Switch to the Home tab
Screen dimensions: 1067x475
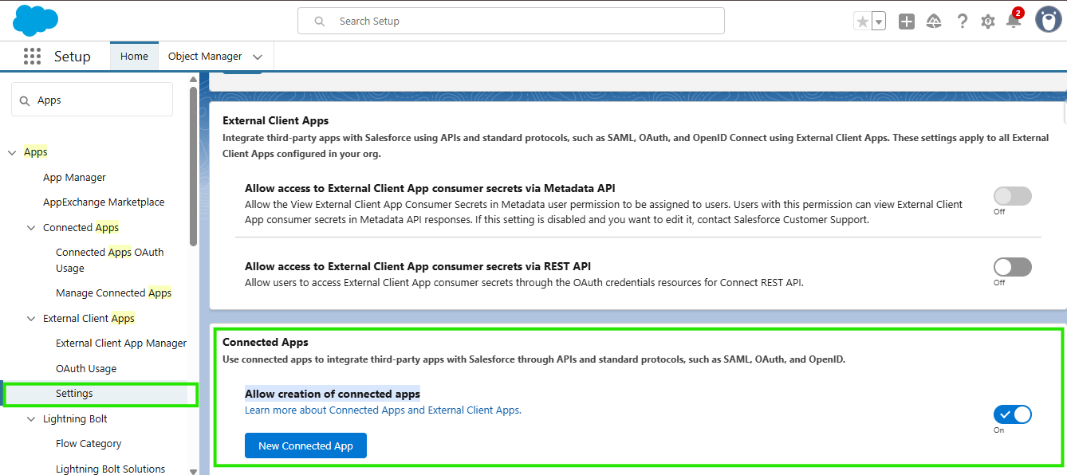[x=134, y=56]
